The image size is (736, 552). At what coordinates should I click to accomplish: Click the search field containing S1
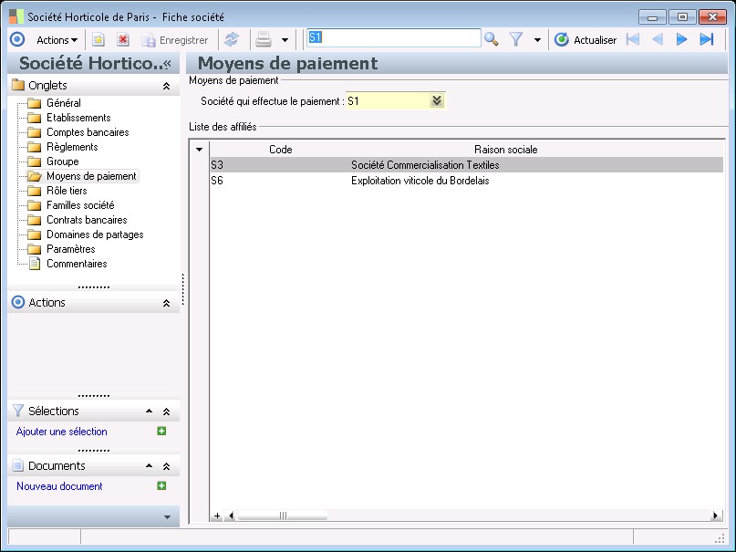click(393, 38)
